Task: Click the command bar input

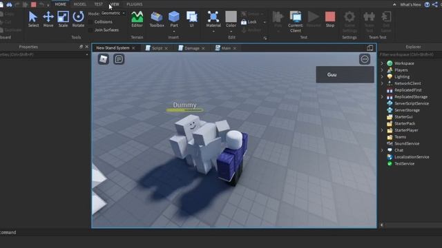Action: pos(221,232)
